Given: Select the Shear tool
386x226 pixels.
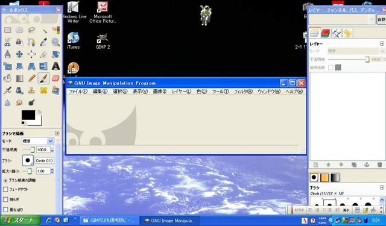Looking at the screenshot, I should [19, 66].
